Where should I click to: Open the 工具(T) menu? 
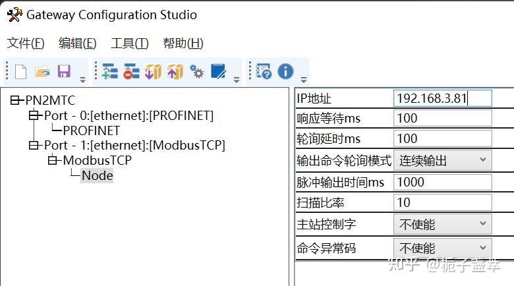(x=130, y=43)
